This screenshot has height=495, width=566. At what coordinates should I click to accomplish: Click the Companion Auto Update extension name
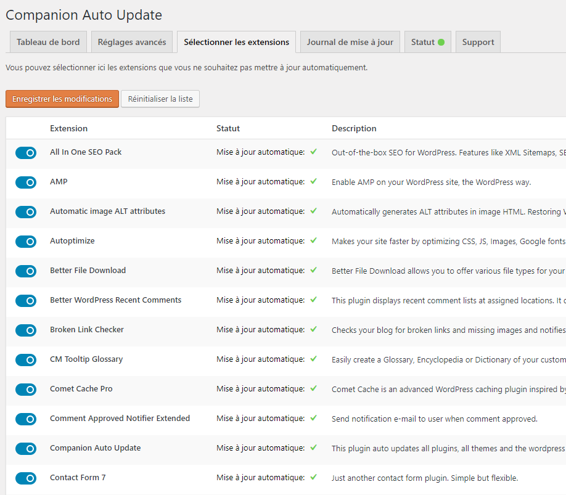pyautogui.click(x=96, y=448)
